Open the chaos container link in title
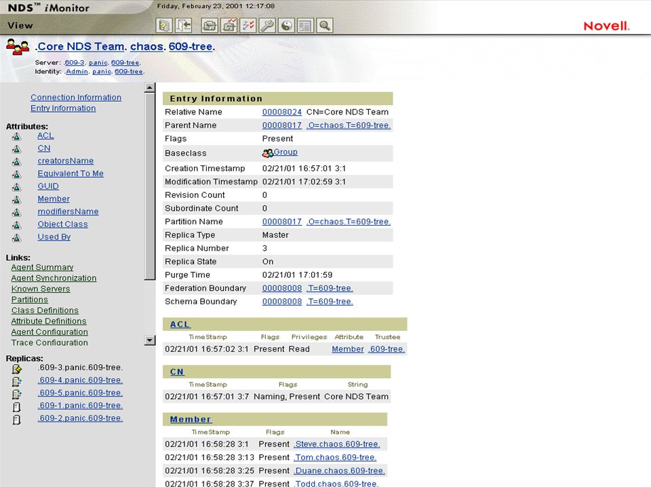 pyautogui.click(x=146, y=47)
